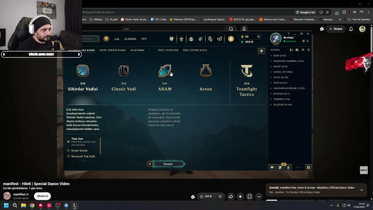
Task: Open YouTube's Oluştur create button
Action: point(336,29)
